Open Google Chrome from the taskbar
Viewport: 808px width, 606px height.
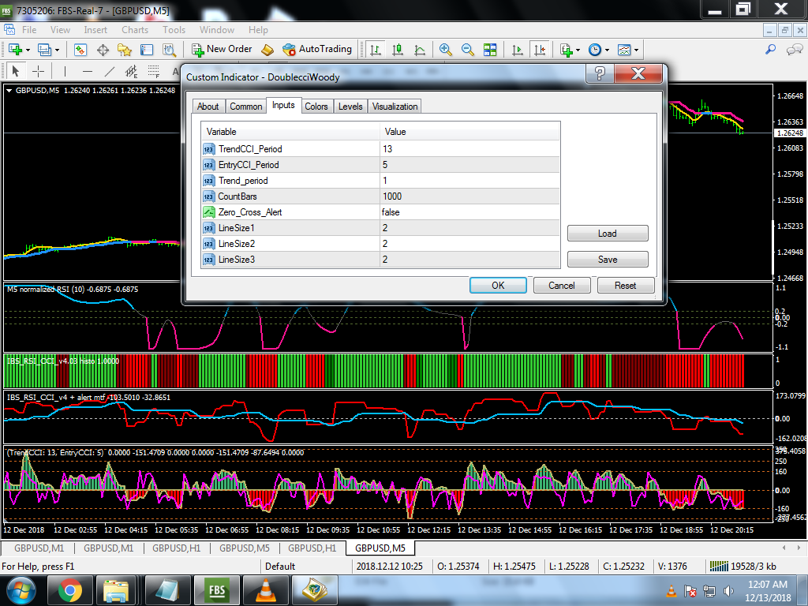(69, 590)
